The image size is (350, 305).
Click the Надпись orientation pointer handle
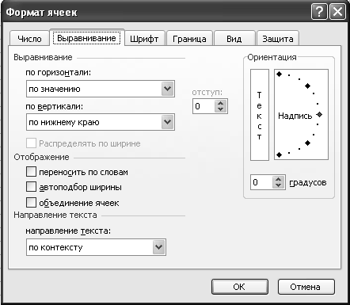click(x=320, y=115)
